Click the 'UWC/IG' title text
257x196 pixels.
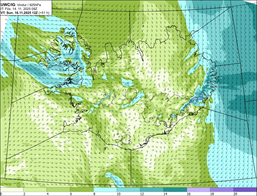8,5
